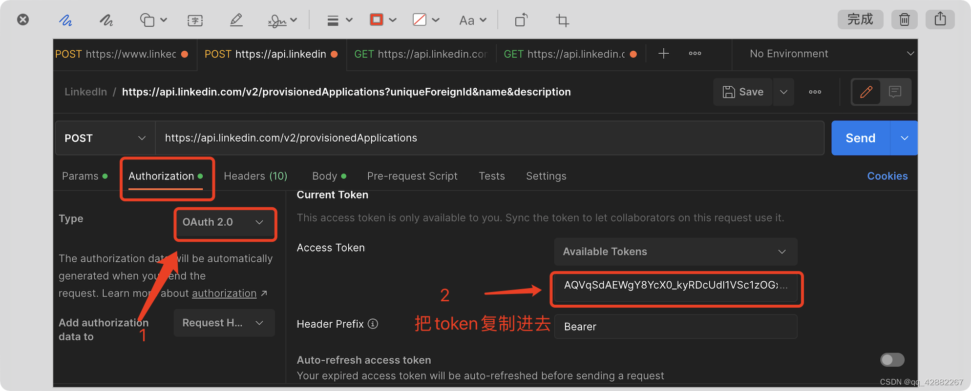Open the last GET api.linkedin tab

[570, 54]
